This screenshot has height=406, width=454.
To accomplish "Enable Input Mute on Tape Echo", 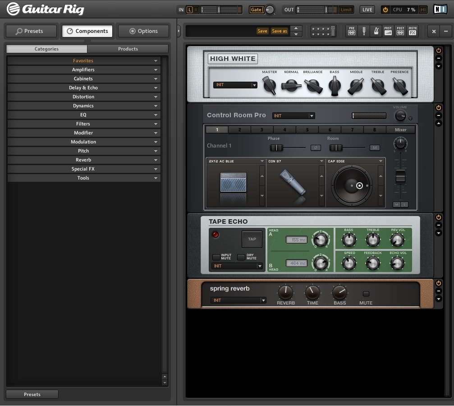I will [x=216, y=257].
